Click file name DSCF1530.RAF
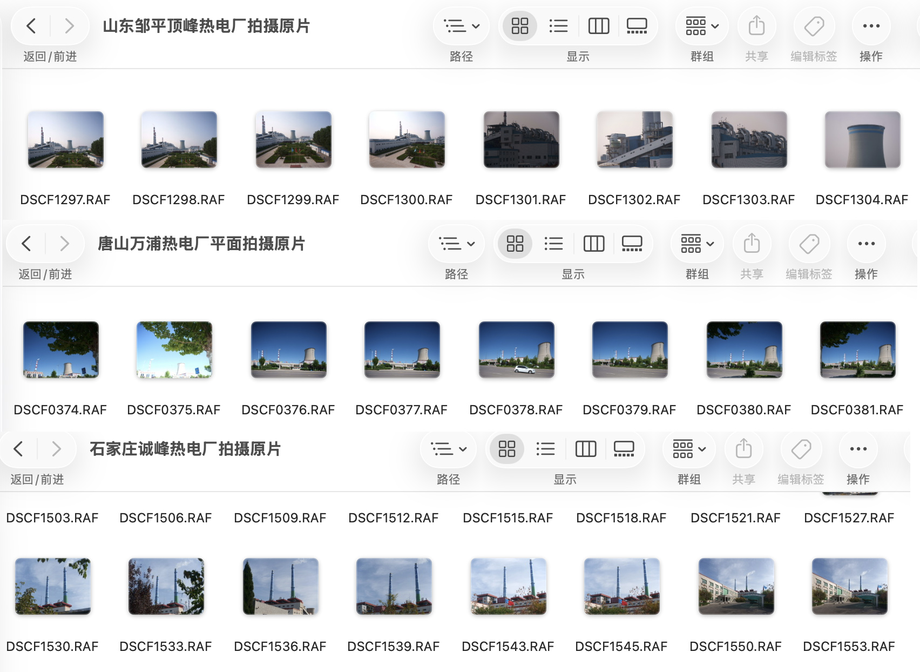 click(52, 647)
